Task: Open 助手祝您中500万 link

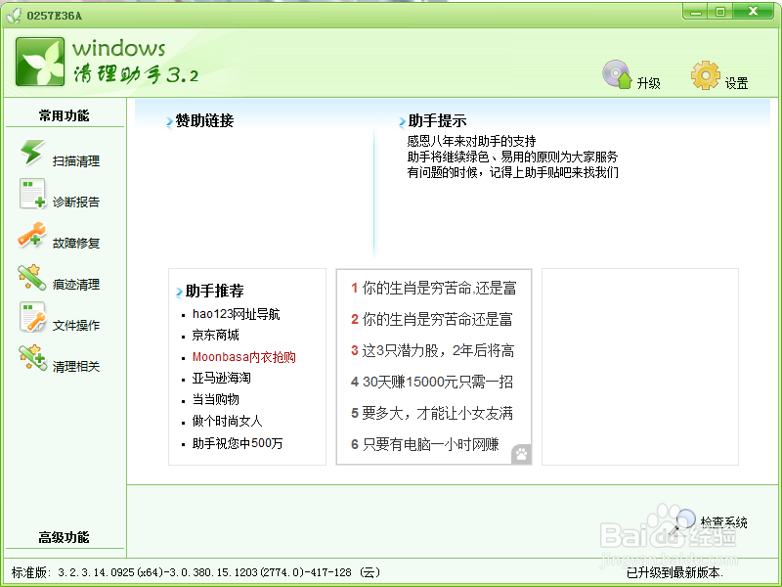Action: (x=238, y=443)
